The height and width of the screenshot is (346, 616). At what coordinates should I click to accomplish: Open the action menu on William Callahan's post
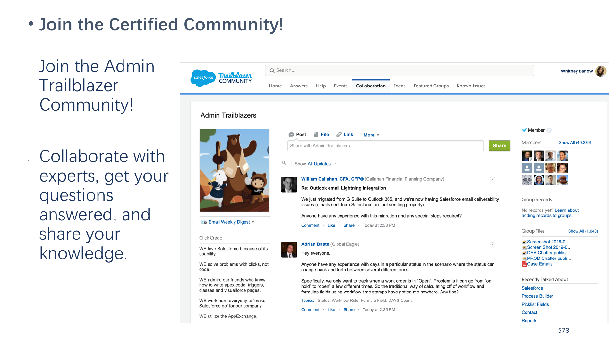tap(492, 180)
